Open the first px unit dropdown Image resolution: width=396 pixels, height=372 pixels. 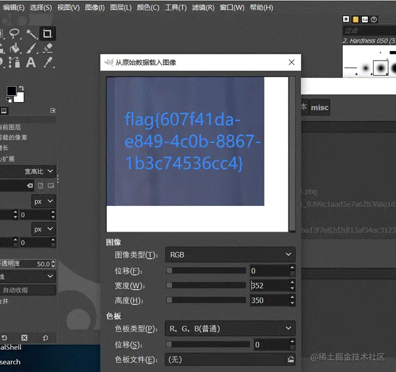pos(43,202)
